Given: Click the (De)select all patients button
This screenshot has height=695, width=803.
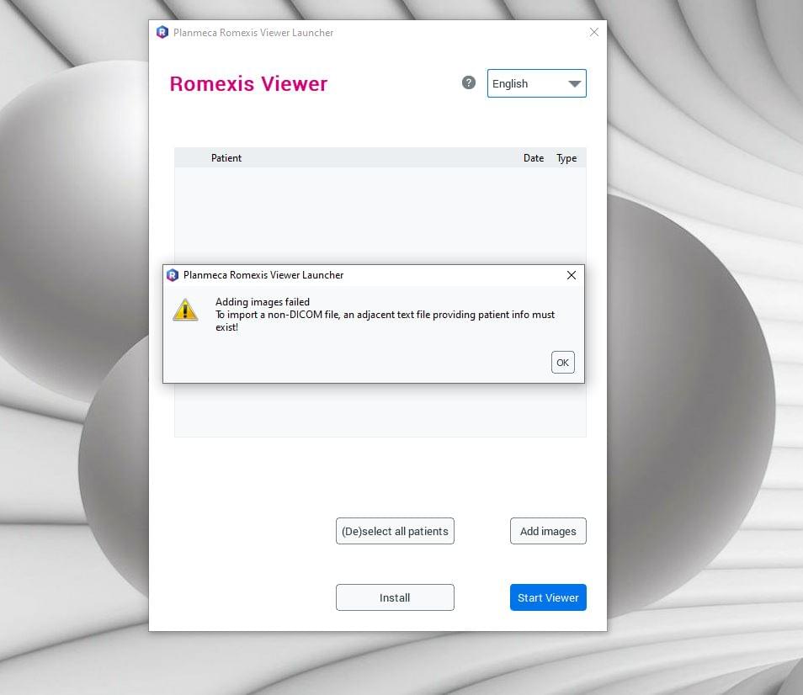Looking at the screenshot, I should [x=395, y=531].
